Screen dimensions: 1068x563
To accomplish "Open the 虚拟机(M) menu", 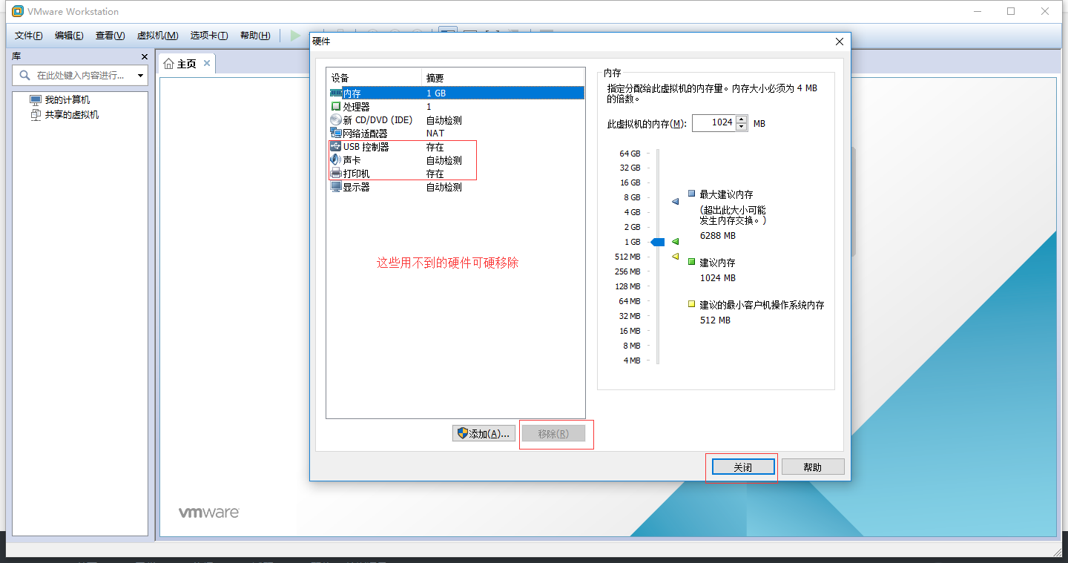I will point(157,36).
